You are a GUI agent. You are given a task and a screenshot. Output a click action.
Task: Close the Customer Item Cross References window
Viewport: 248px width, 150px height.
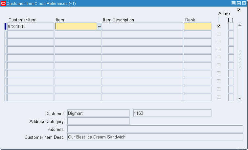(x=244, y=3)
